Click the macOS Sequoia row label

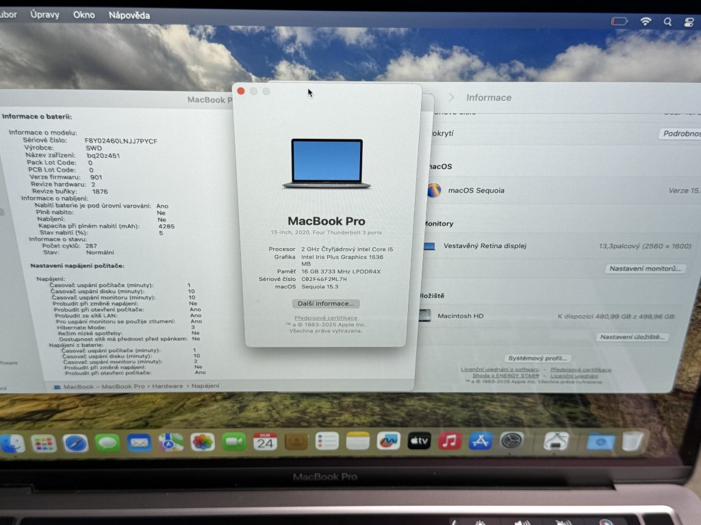click(476, 191)
